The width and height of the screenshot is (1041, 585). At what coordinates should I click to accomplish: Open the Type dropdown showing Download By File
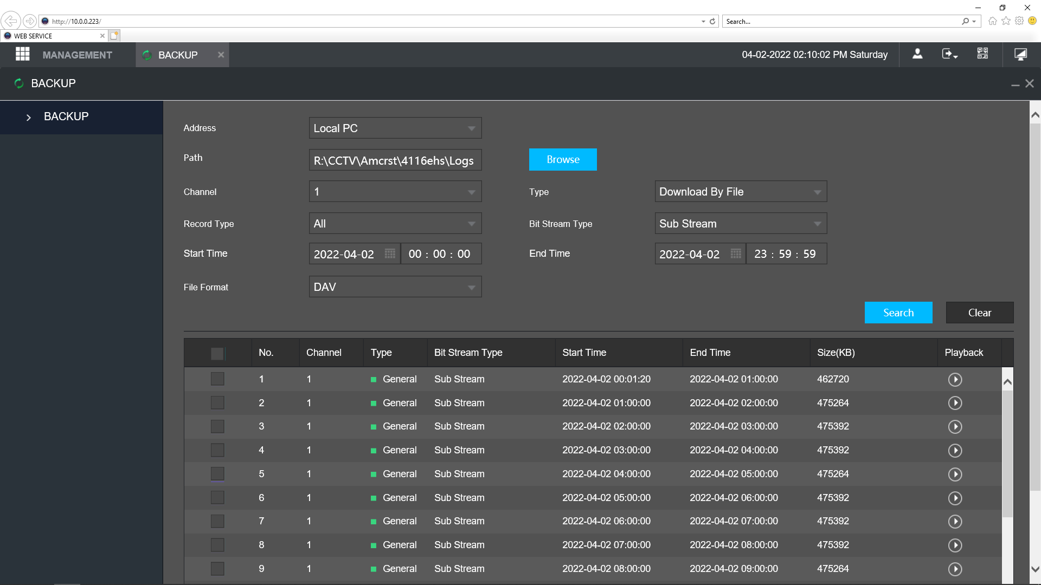tap(741, 192)
